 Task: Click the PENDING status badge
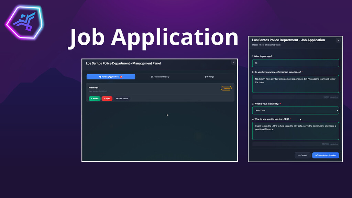[226, 88]
